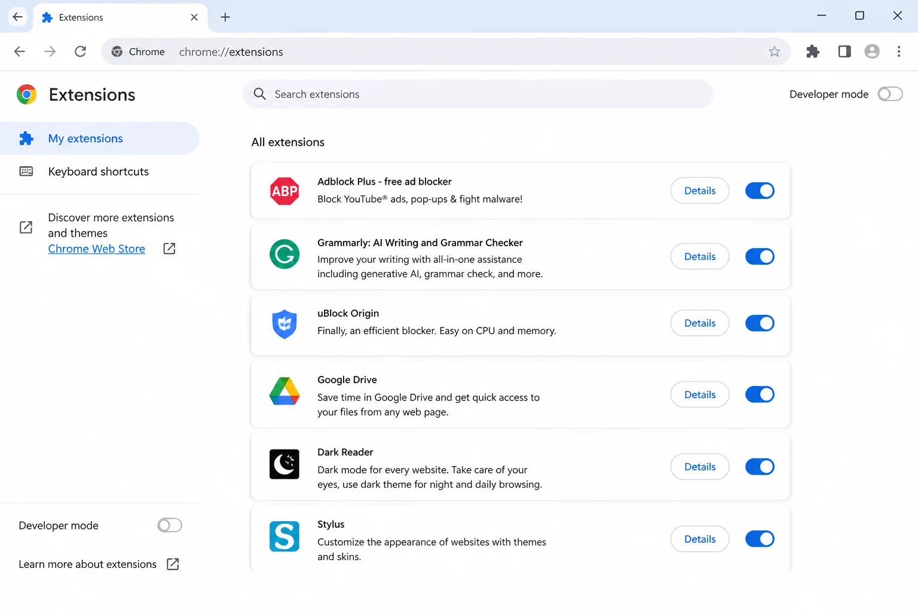Click the 'Adblock Plus - free ad blocker' title

tap(385, 181)
